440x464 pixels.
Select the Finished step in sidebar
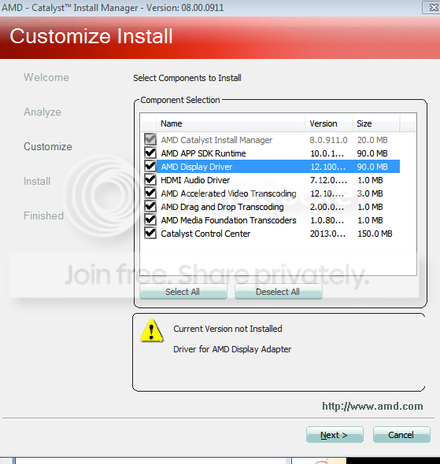click(43, 215)
